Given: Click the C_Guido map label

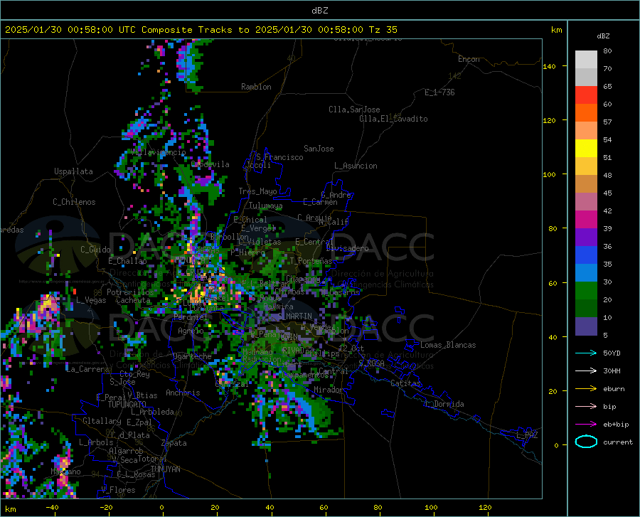Looking at the screenshot, I should (95, 250).
